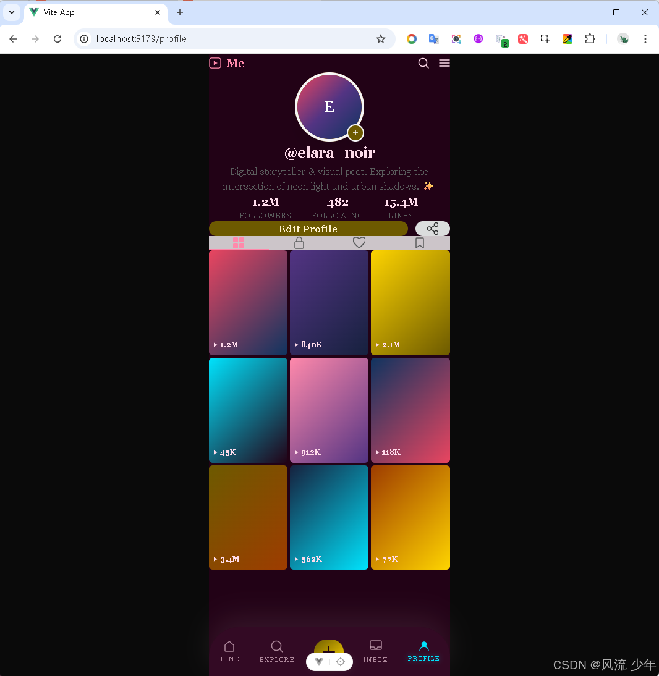Screen dimensions: 659x676
Task: Open the yellow video with 2.1M views
Action: (410, 303)
